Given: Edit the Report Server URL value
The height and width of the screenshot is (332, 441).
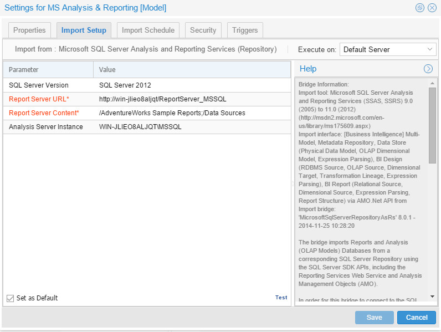Looking at the screenshot, I should point(192,99).
